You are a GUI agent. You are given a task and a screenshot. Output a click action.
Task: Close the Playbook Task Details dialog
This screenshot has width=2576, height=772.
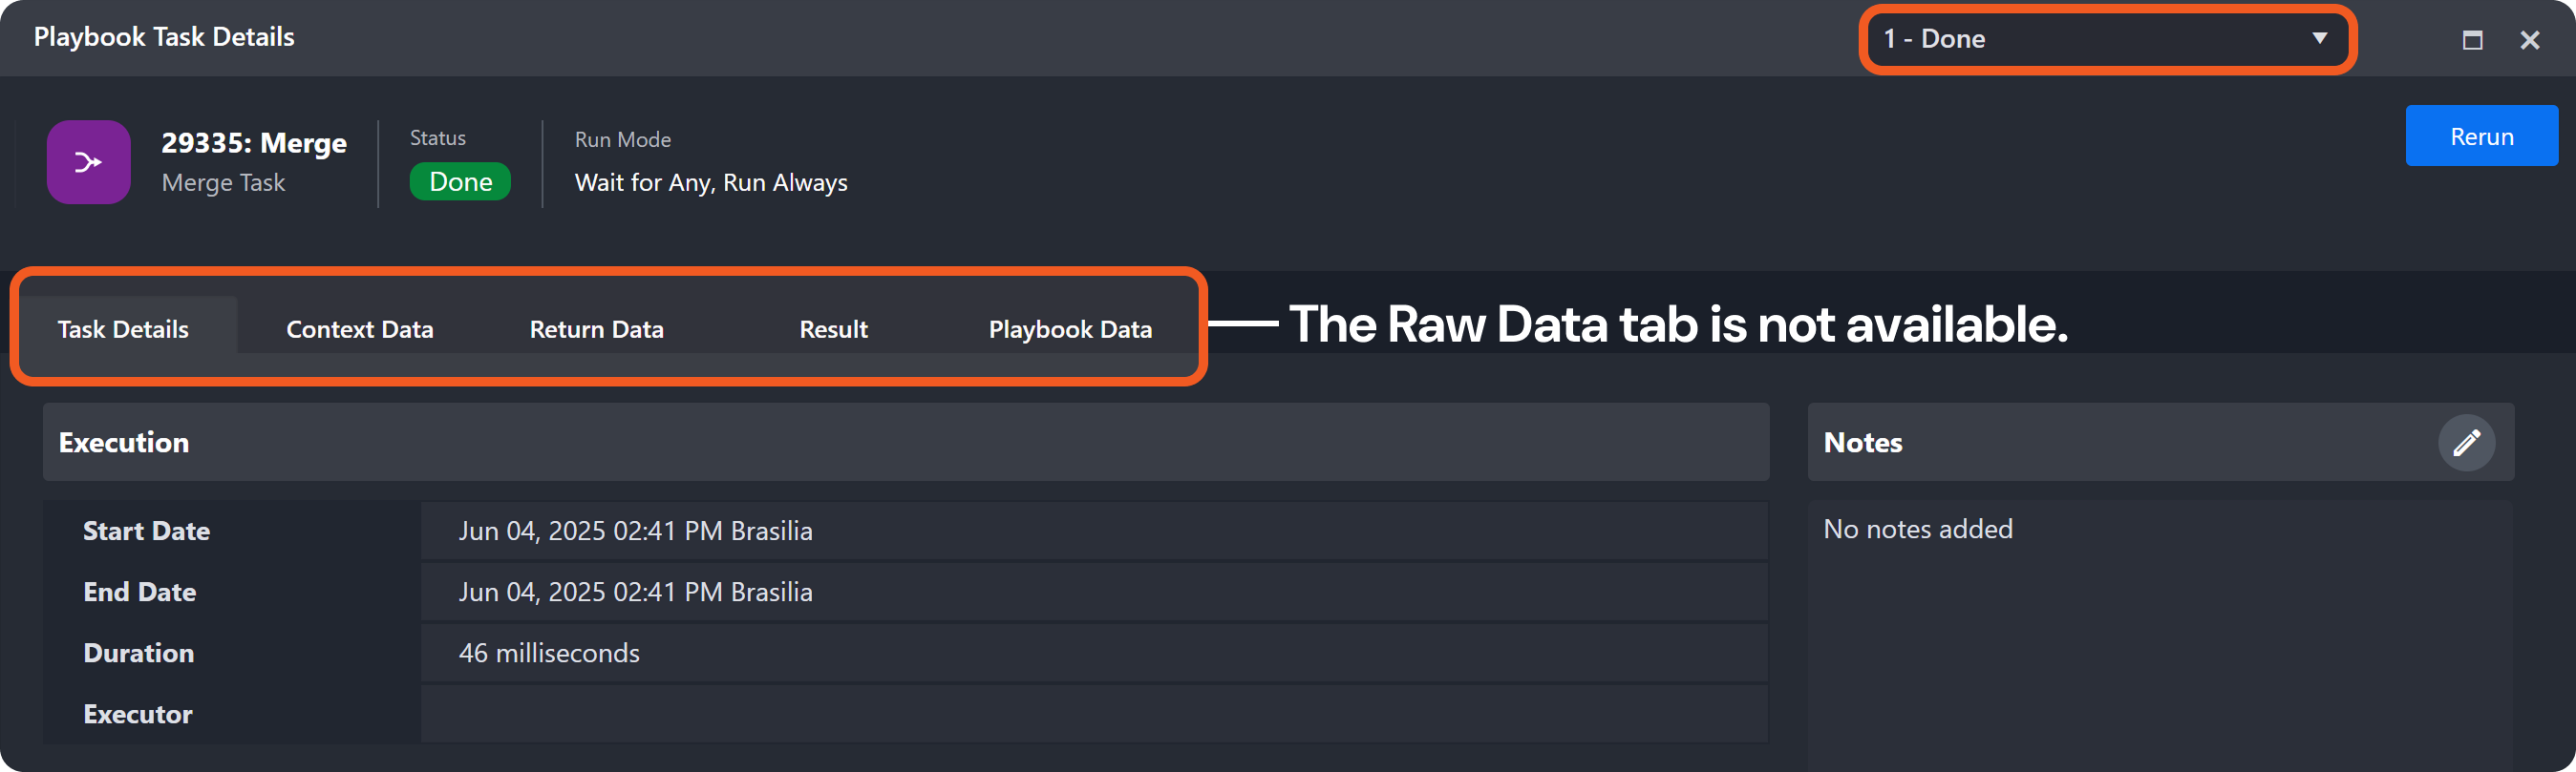[x=2529, y=40]
